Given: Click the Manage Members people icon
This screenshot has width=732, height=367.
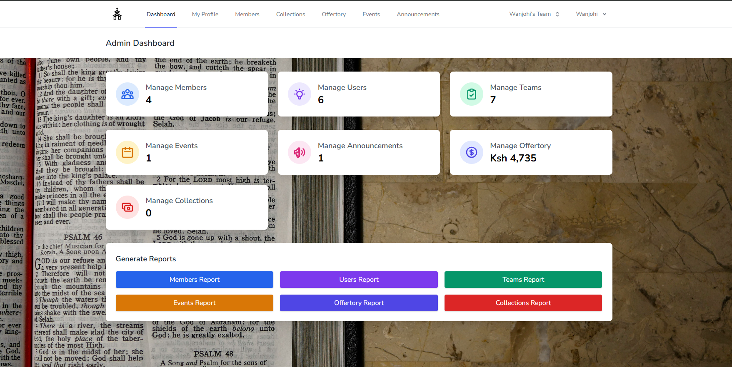Looking at the screenshot, I should click(127, 94).
